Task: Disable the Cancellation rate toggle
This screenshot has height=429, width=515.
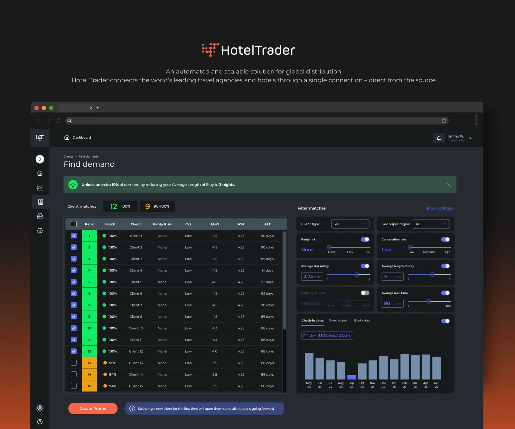Action: [x=445, y=239]
